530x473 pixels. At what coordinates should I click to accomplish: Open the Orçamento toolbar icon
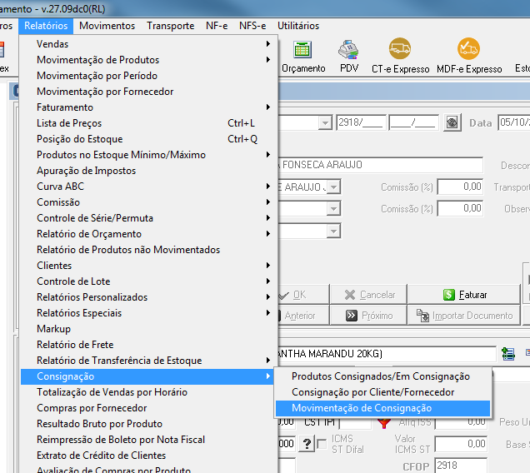[302, 50]
